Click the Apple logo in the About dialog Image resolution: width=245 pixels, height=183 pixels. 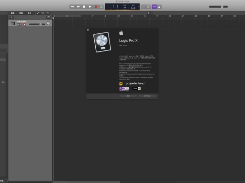(121, 33)
